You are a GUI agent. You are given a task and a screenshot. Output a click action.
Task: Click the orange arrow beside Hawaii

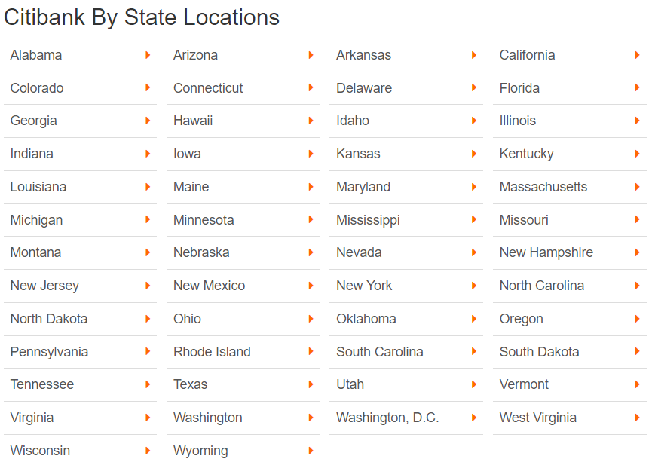(x=311, y=121)
